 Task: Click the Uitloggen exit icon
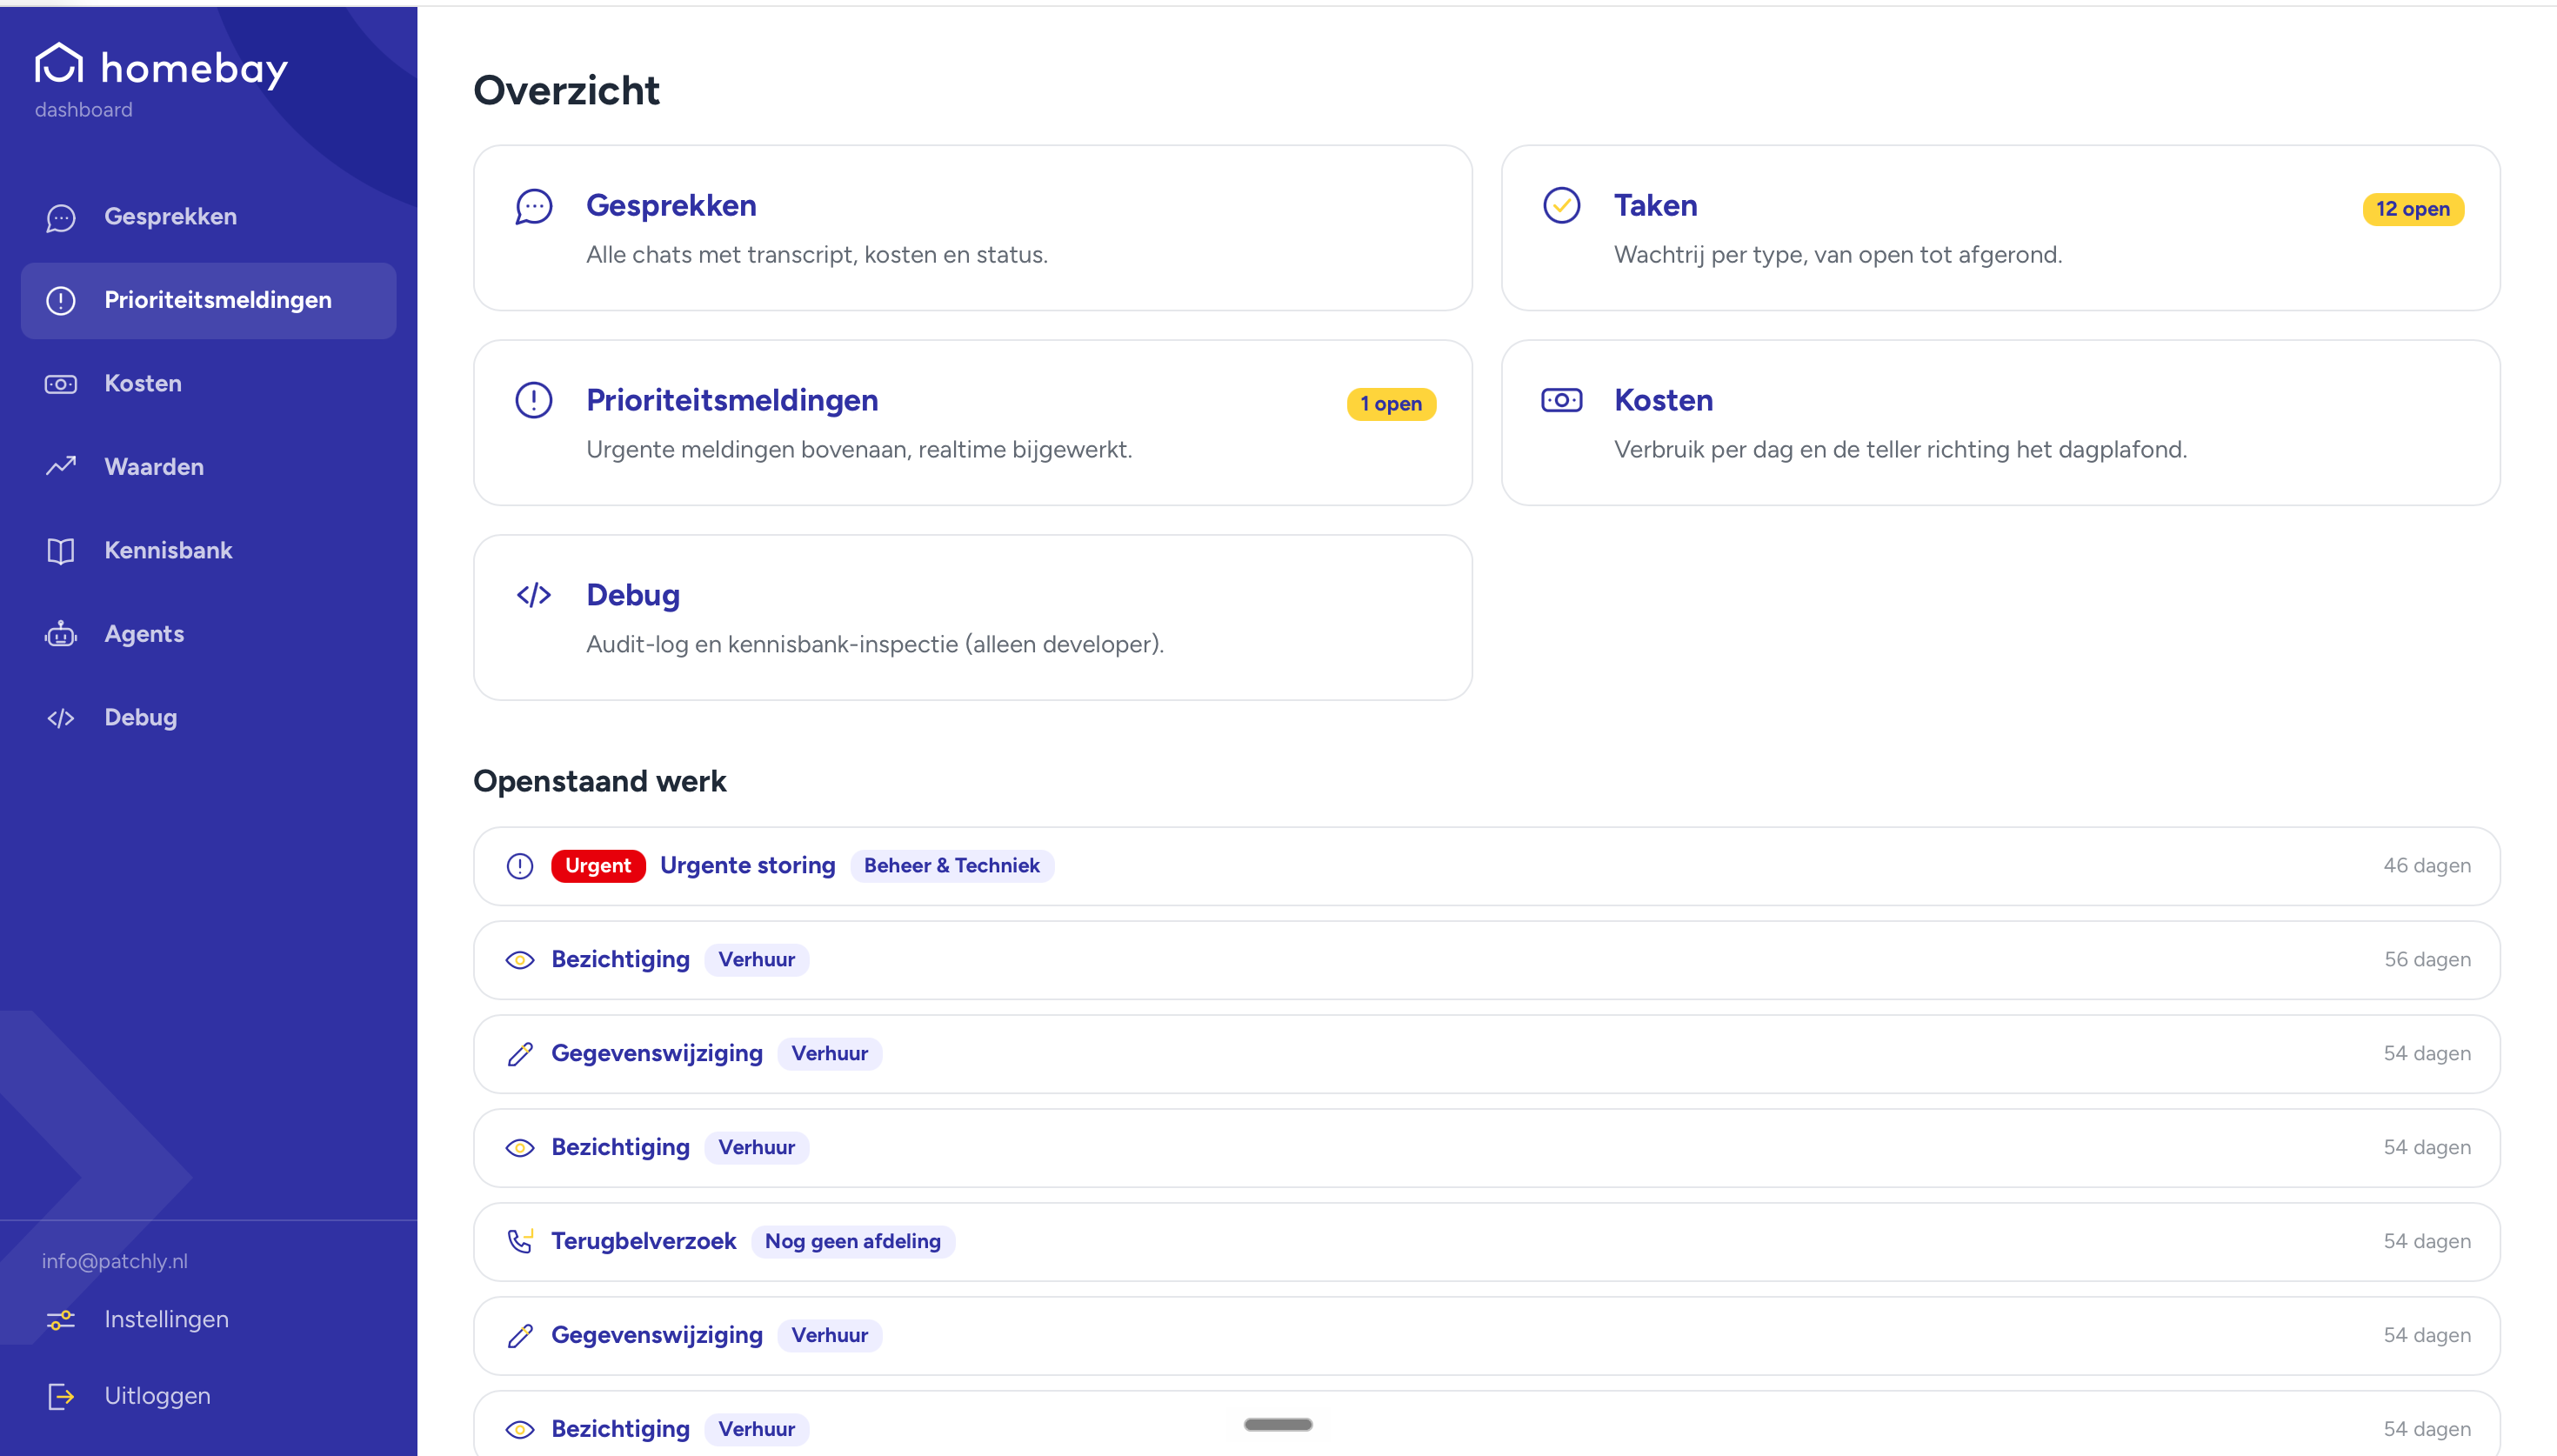(x=61, y=1396)
